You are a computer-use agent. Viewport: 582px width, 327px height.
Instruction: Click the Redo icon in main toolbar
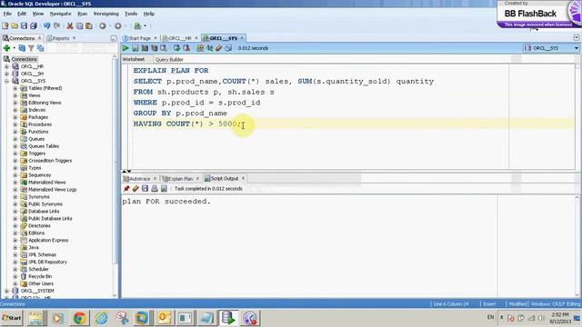click(56, 26)
